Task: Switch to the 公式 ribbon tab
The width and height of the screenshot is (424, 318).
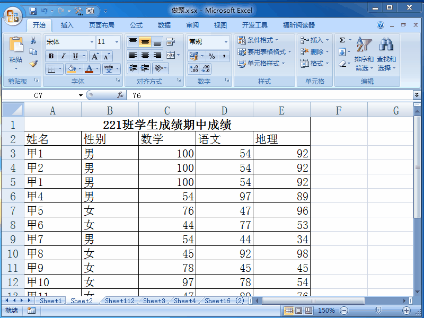Action: 136,24
